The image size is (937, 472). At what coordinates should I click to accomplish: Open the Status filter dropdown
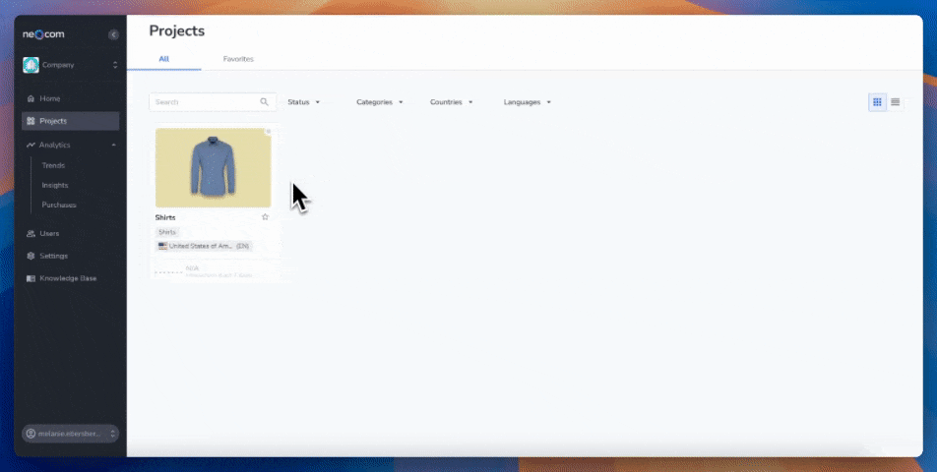coord(303,102)
